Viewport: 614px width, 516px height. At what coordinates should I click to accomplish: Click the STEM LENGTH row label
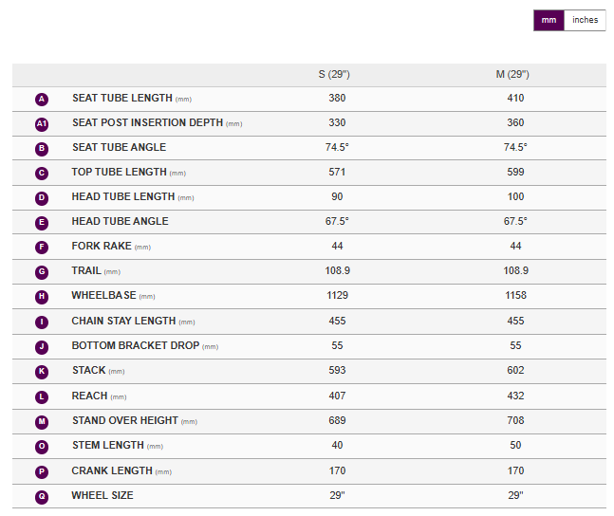tap(107, 446)
